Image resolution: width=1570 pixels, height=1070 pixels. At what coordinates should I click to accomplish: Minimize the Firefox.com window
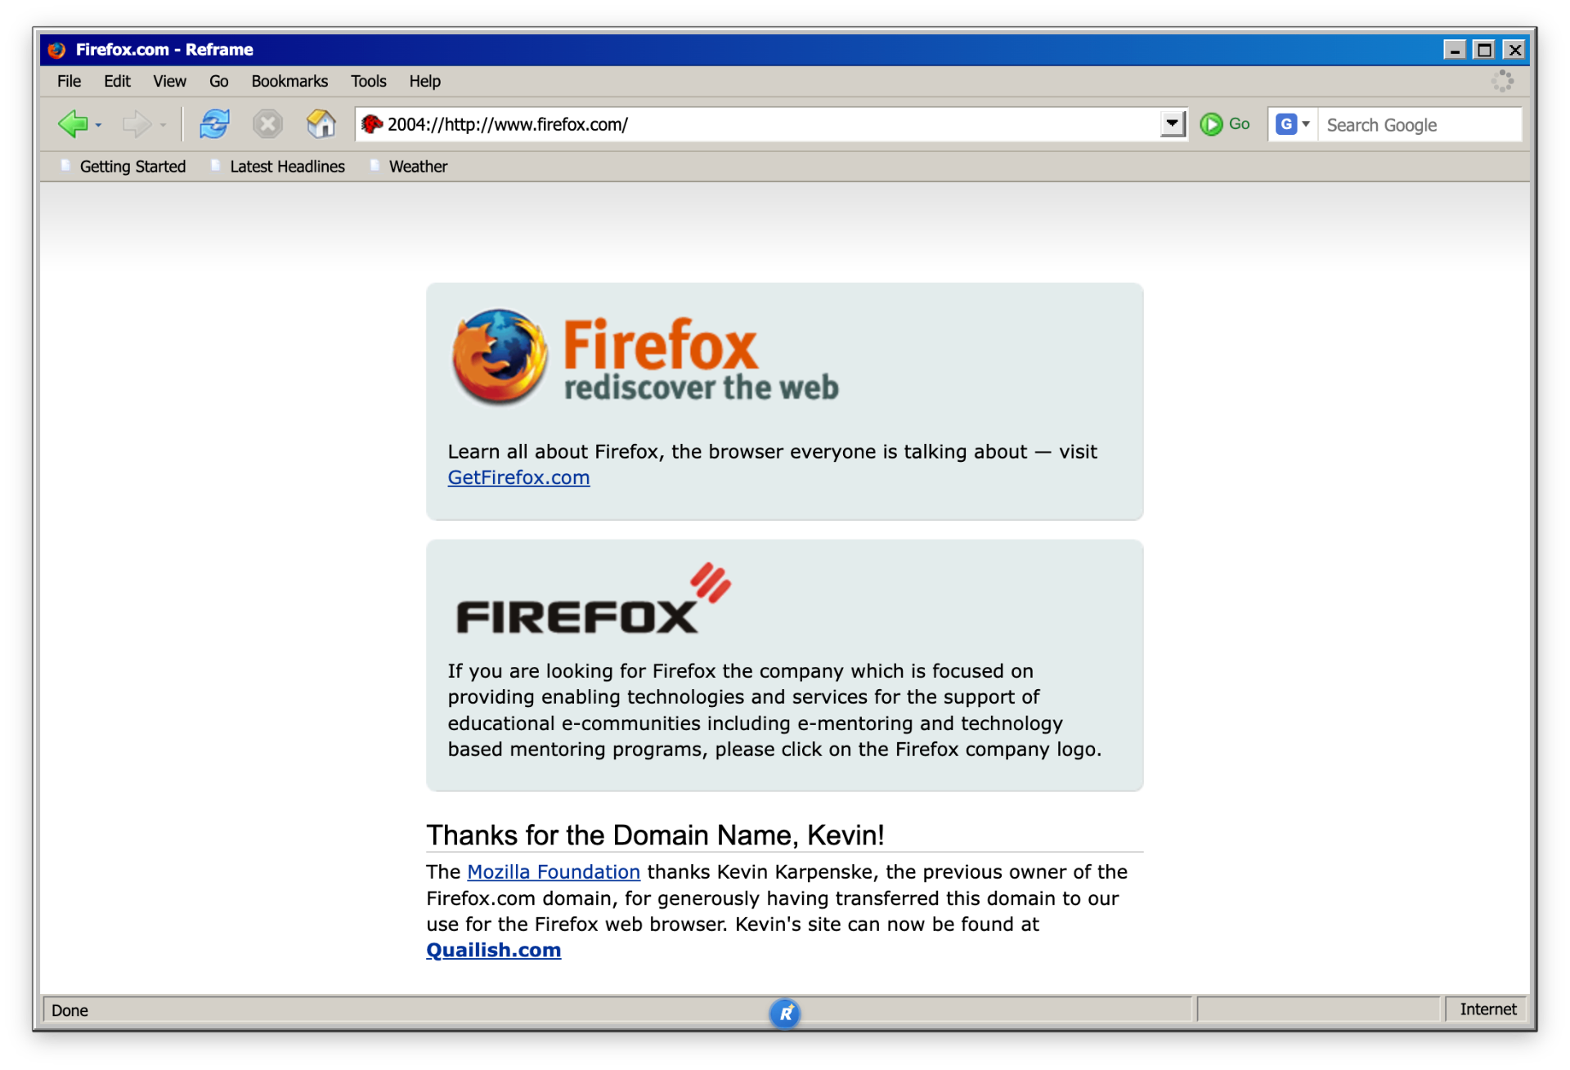pos(1454,50)
